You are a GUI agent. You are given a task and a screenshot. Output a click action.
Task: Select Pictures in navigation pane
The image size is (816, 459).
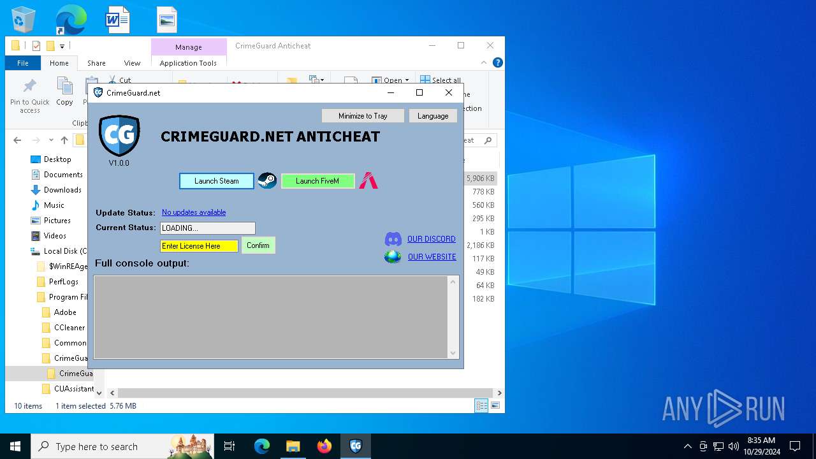[57, 221]
